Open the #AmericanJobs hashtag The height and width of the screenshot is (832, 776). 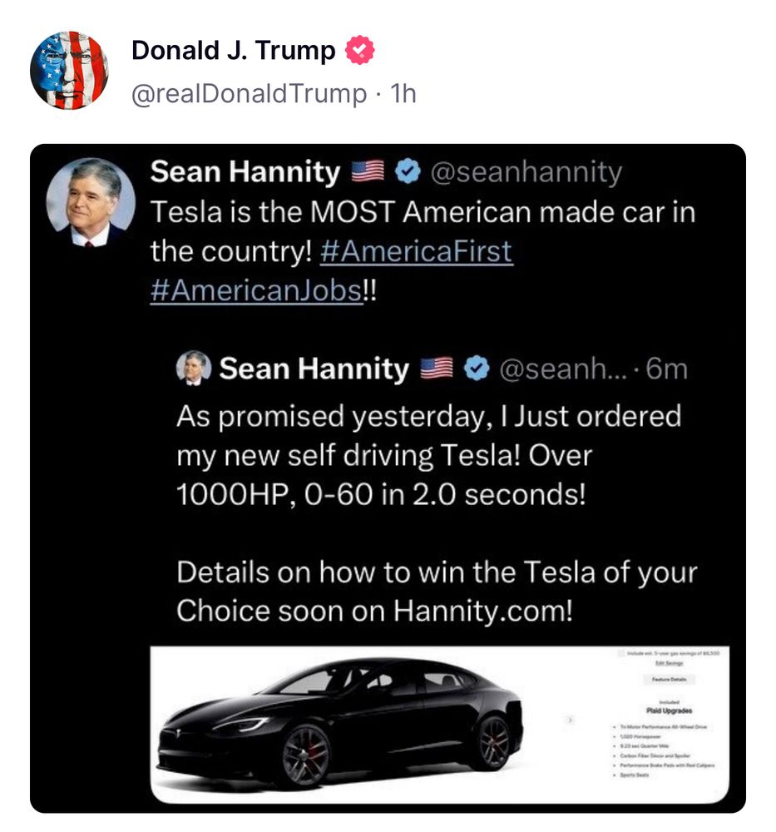coord(256,291)
